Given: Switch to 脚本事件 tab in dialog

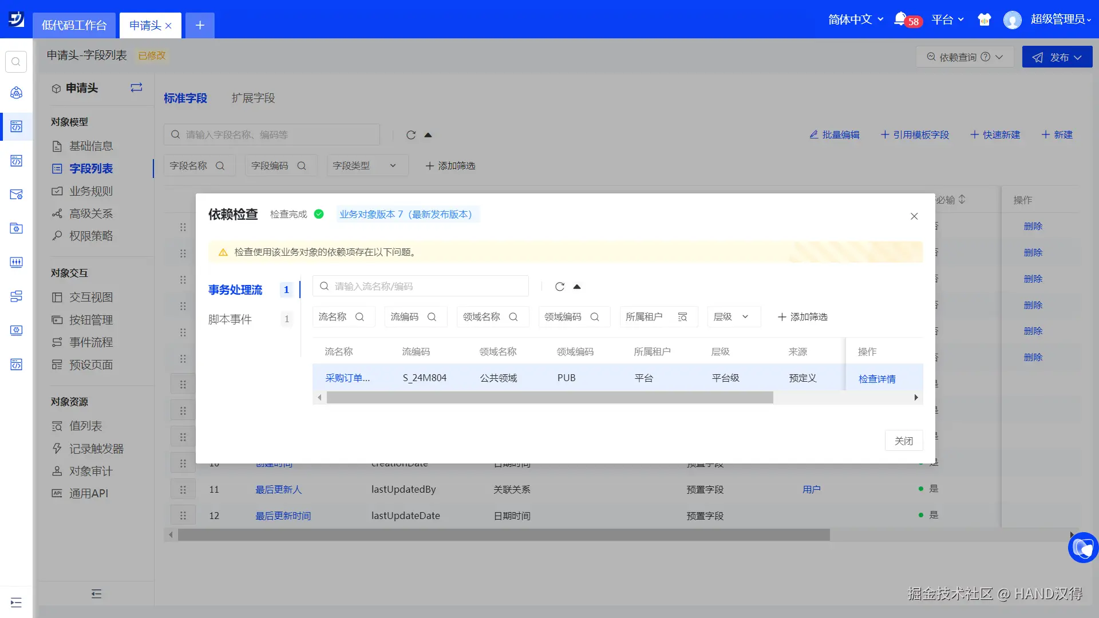Looking at the screenshot, I should [x=230, y=319].
